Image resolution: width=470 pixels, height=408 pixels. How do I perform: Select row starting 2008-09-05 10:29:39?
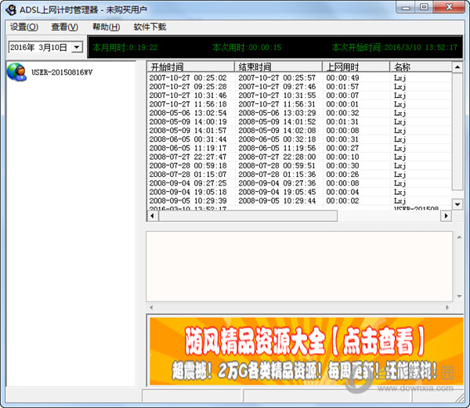[299, 200]
